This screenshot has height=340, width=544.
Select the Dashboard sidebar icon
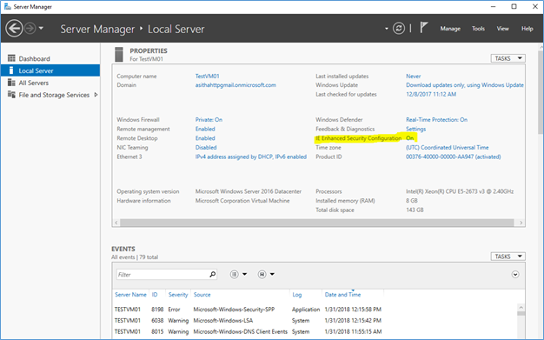click(x=11, y=58)
